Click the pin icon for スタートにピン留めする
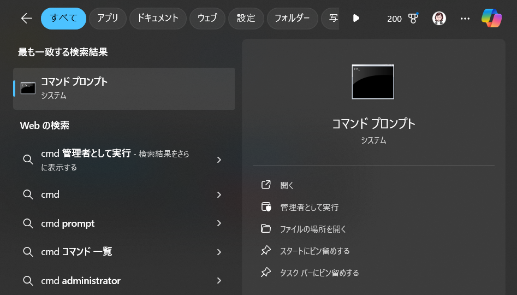Viewport: 517px width, 295px height. pos(266,250)
